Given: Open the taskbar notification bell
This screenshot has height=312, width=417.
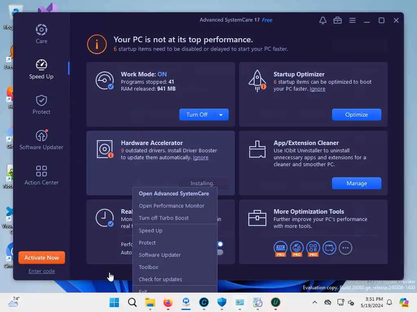Looking at the screenshot, I should click(389, 302).
